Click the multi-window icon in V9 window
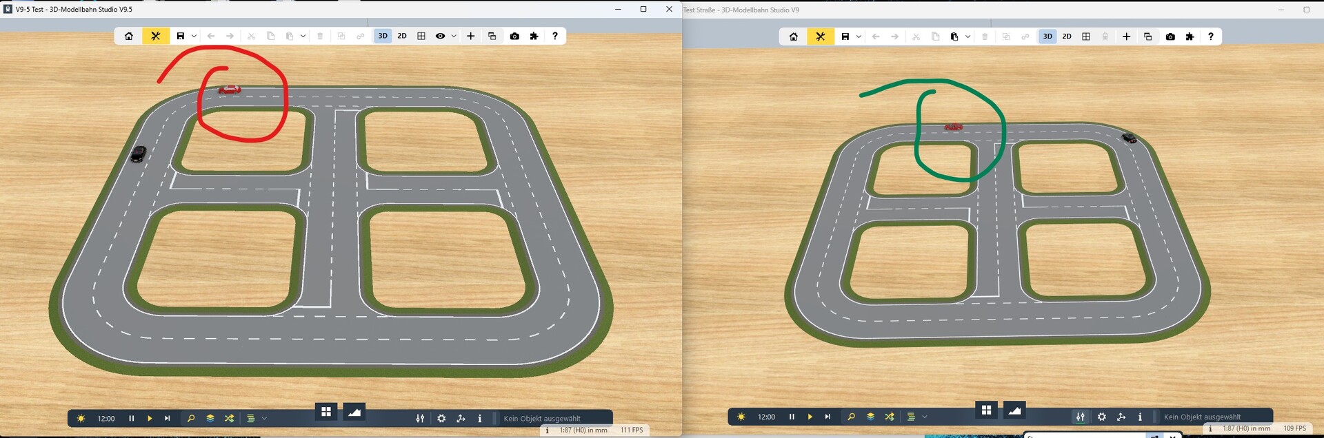Image resolution: width=1324 pixels, height=438 pixels. pos(1148,36)
